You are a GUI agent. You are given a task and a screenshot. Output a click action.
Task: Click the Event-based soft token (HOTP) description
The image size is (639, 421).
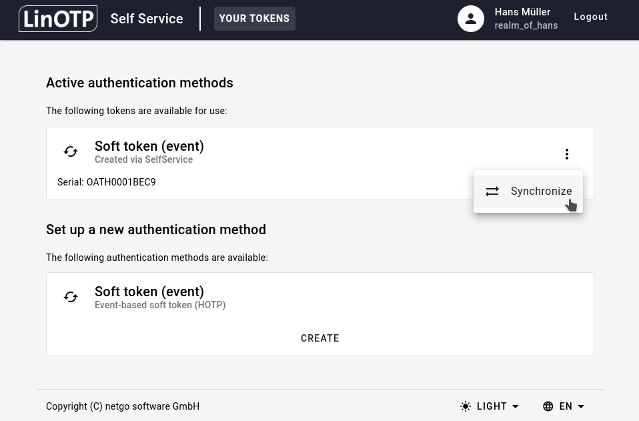point(160,305)
